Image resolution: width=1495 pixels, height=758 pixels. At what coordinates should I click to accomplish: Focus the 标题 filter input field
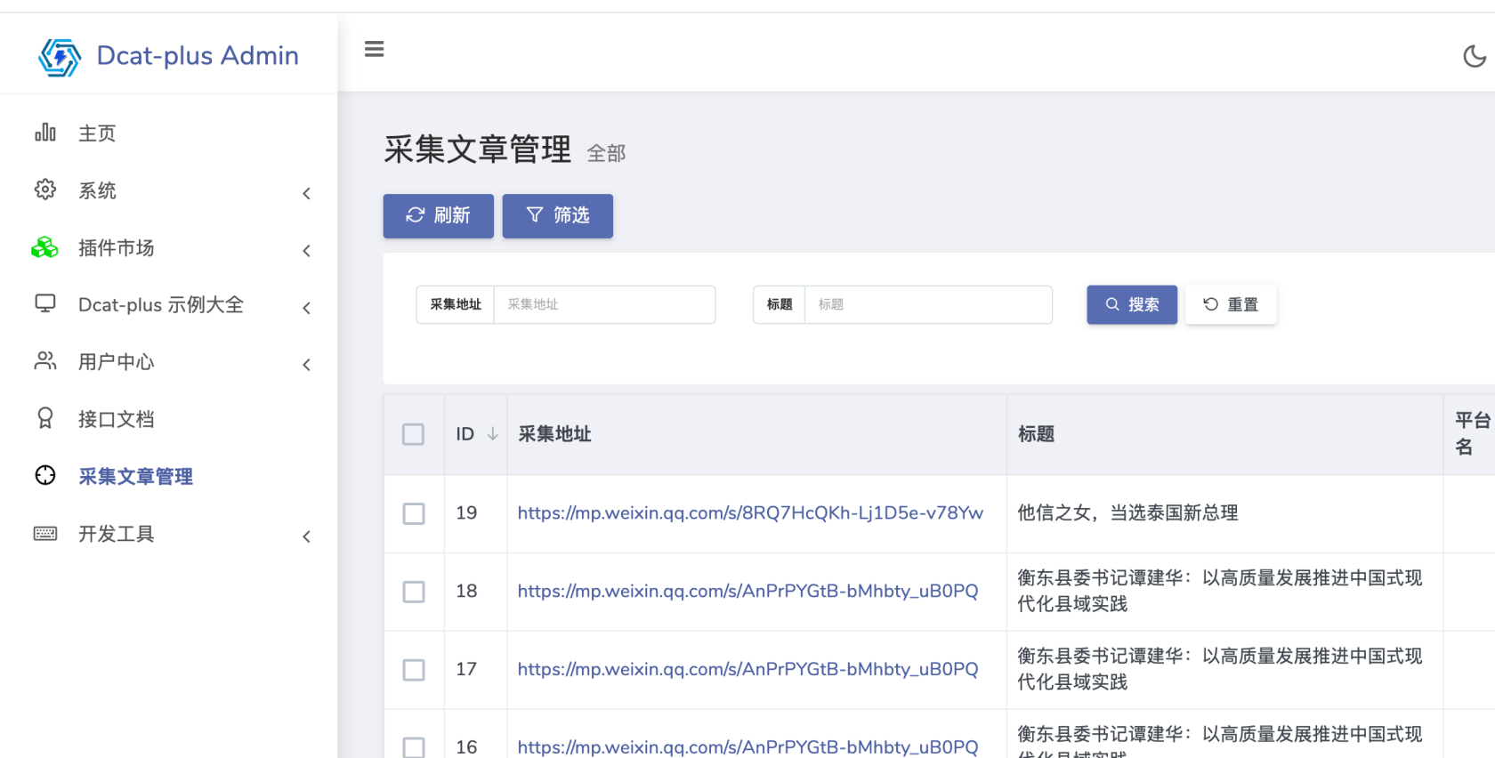pyautogui.click(x=928, y=304)
